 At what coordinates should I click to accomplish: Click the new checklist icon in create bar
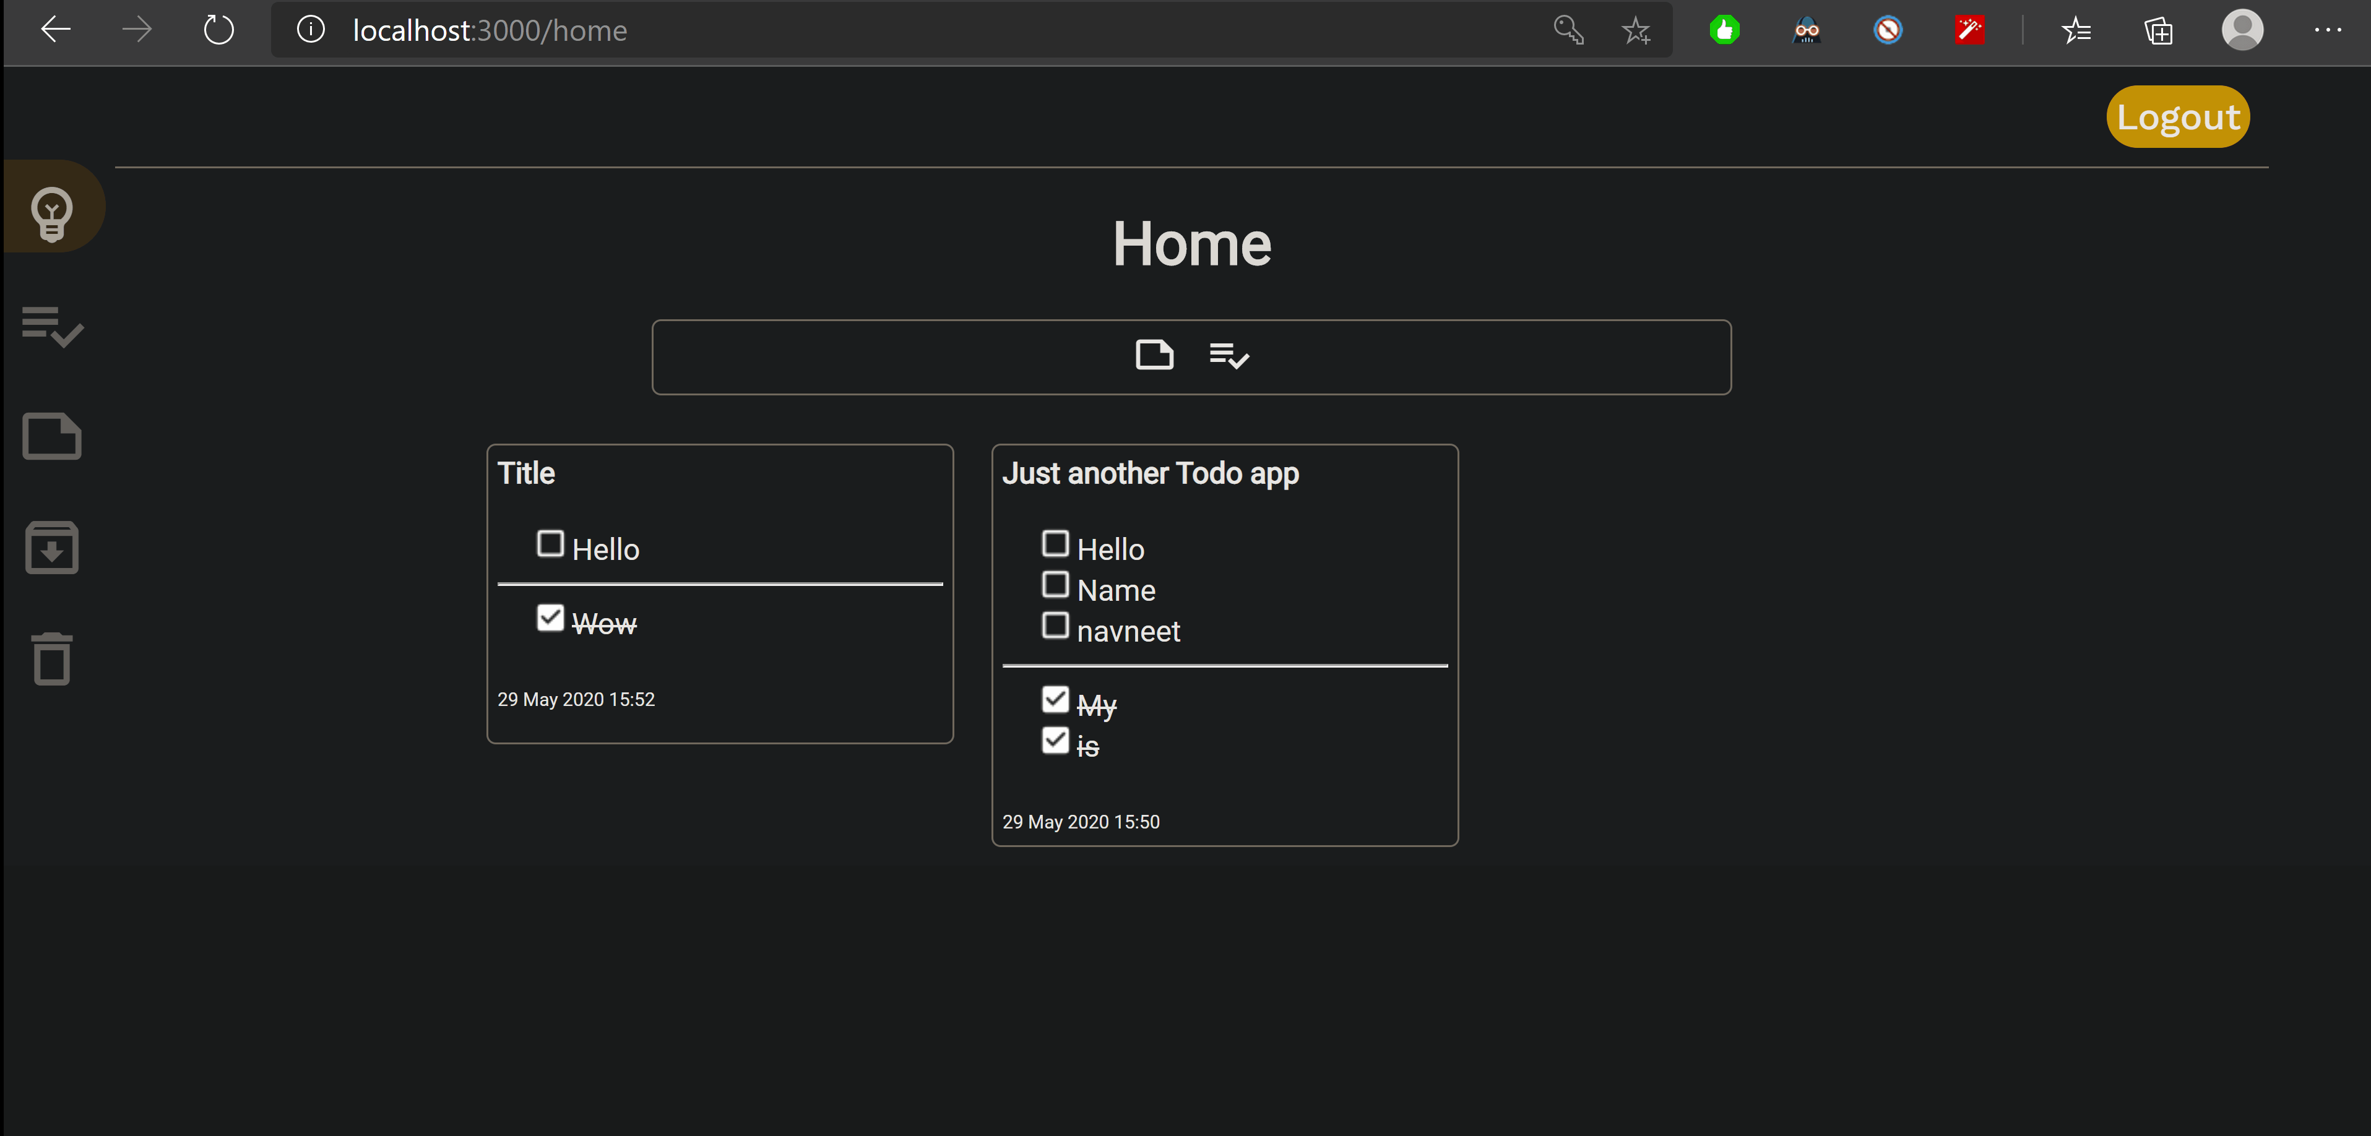pyautogui.click(x=1229, y=355)
